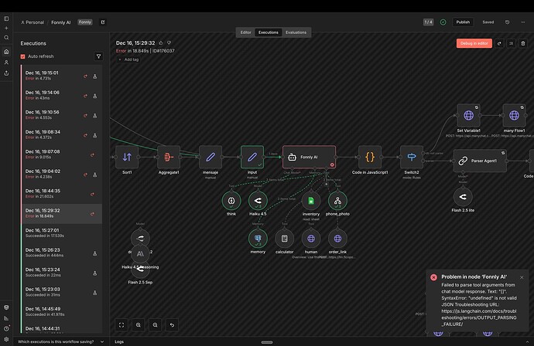
Task: Select the memory node
Action: 258,239
